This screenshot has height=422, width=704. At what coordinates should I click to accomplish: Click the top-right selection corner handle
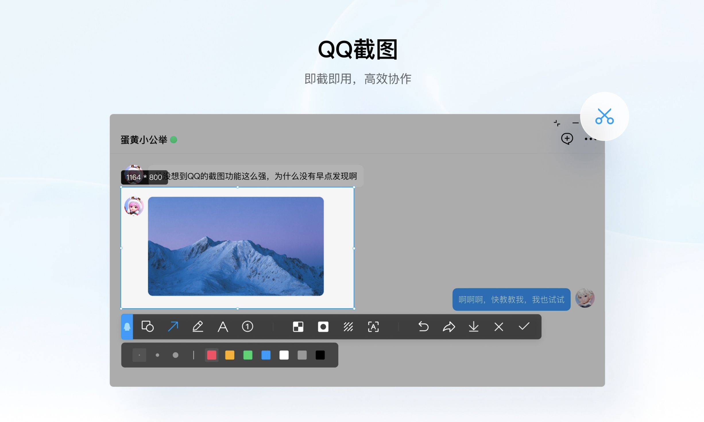(x=354, y=187)
